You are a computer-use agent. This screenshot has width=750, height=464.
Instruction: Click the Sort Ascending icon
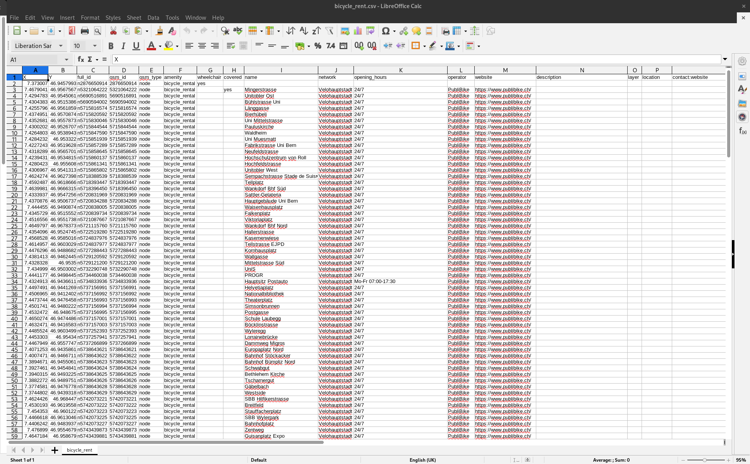(304, 31)
